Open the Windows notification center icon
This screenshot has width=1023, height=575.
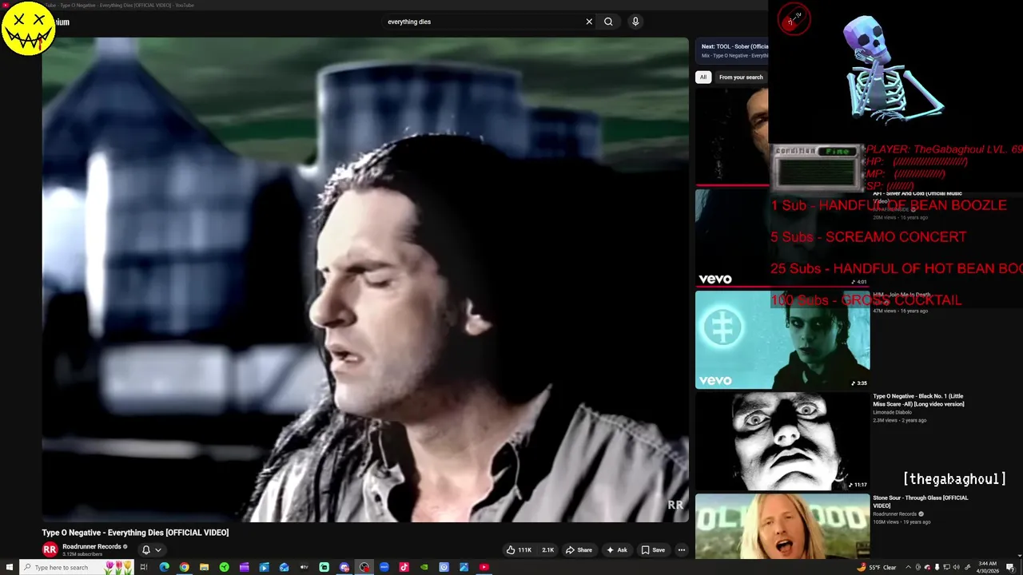click(1011, 567)
